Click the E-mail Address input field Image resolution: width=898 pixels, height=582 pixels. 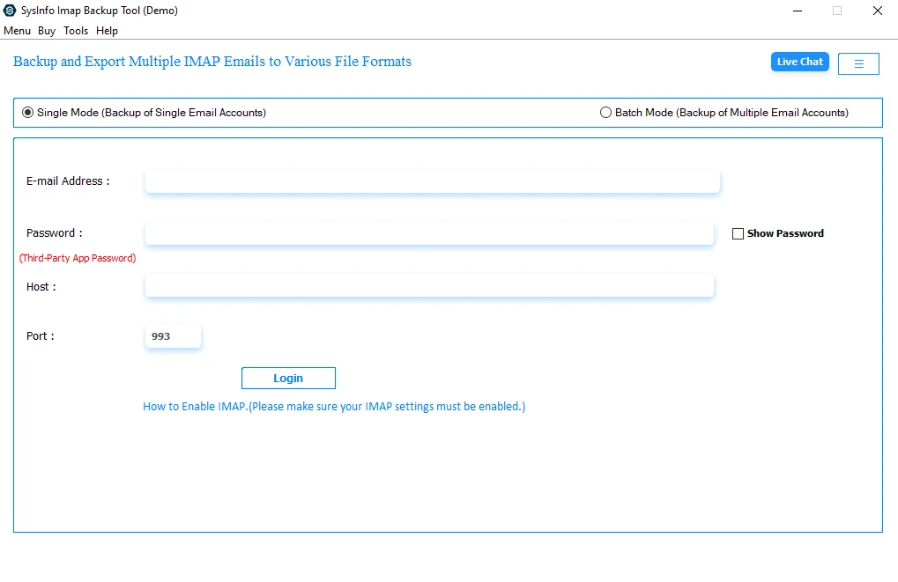[x=432, y=180]
